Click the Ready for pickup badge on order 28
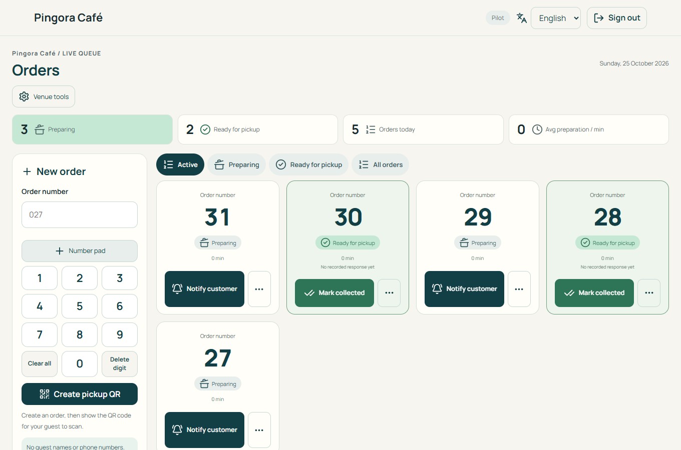The image size is (681, 450). (x=607, y=243)
